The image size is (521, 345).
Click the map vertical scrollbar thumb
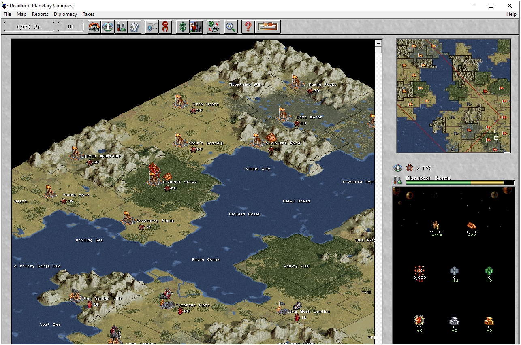click(x=378, y=50)
